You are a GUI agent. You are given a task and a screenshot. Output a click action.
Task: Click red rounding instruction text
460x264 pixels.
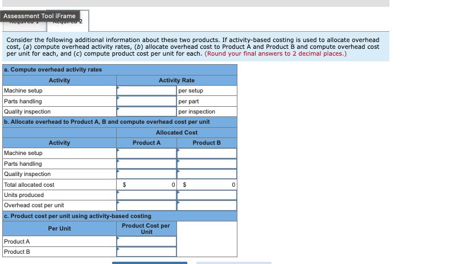pos(276,53)
